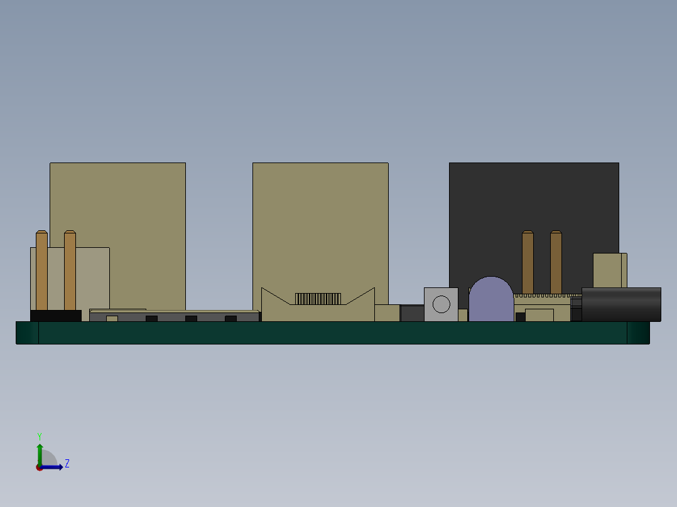
Task: Select the leftmost brass header pin
Action: [x=41, y=270]
